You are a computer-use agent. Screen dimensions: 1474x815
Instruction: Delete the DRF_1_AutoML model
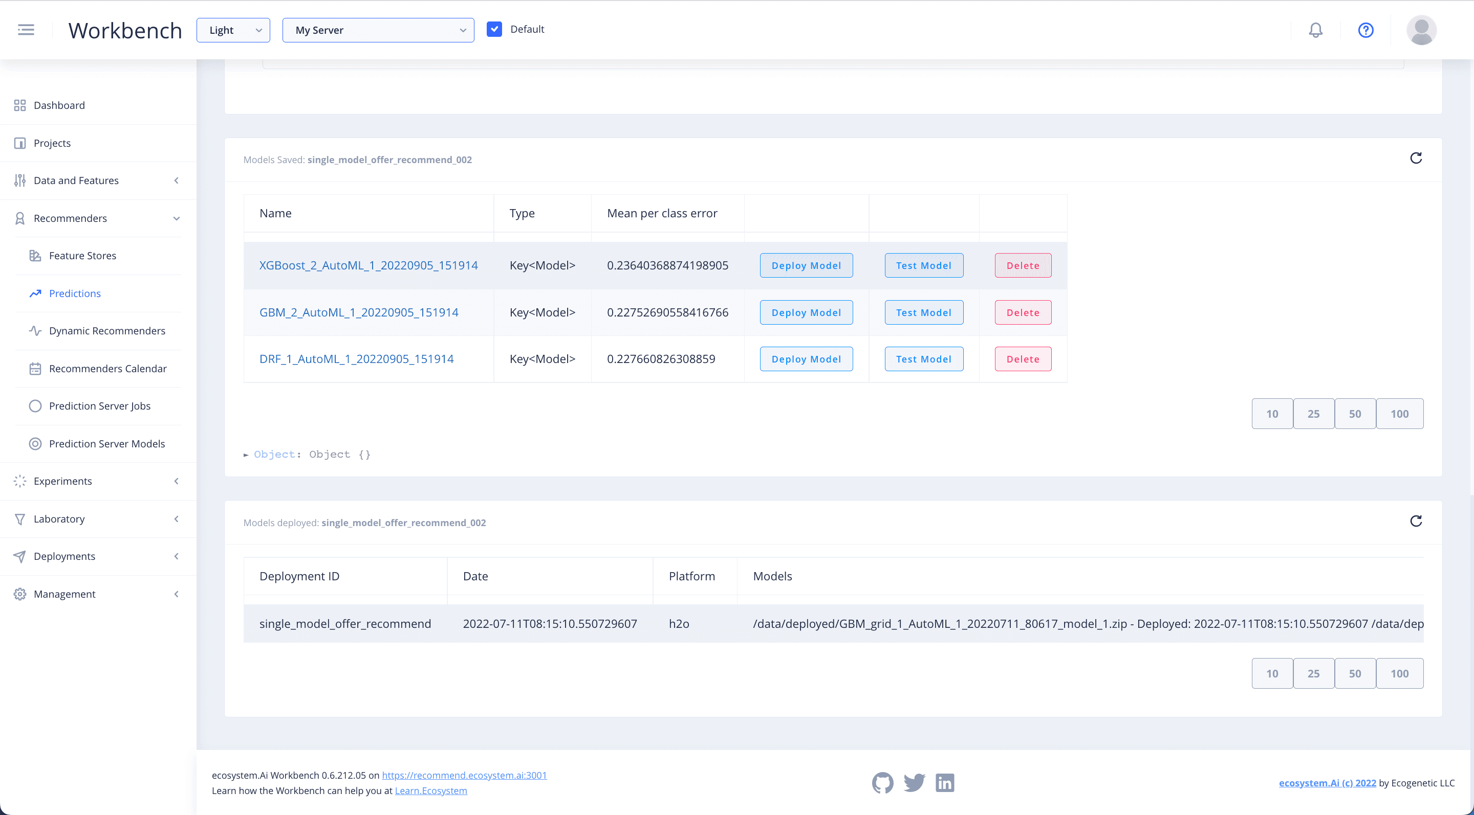click(x=1023, y=359)
